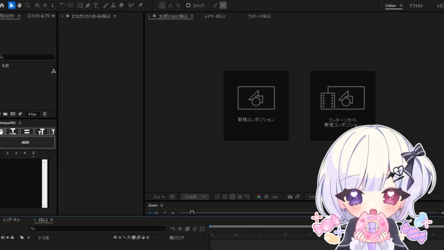The image size is (444, 250).
Task: Choose the view axis mode icon
Action: click(178, 6)
